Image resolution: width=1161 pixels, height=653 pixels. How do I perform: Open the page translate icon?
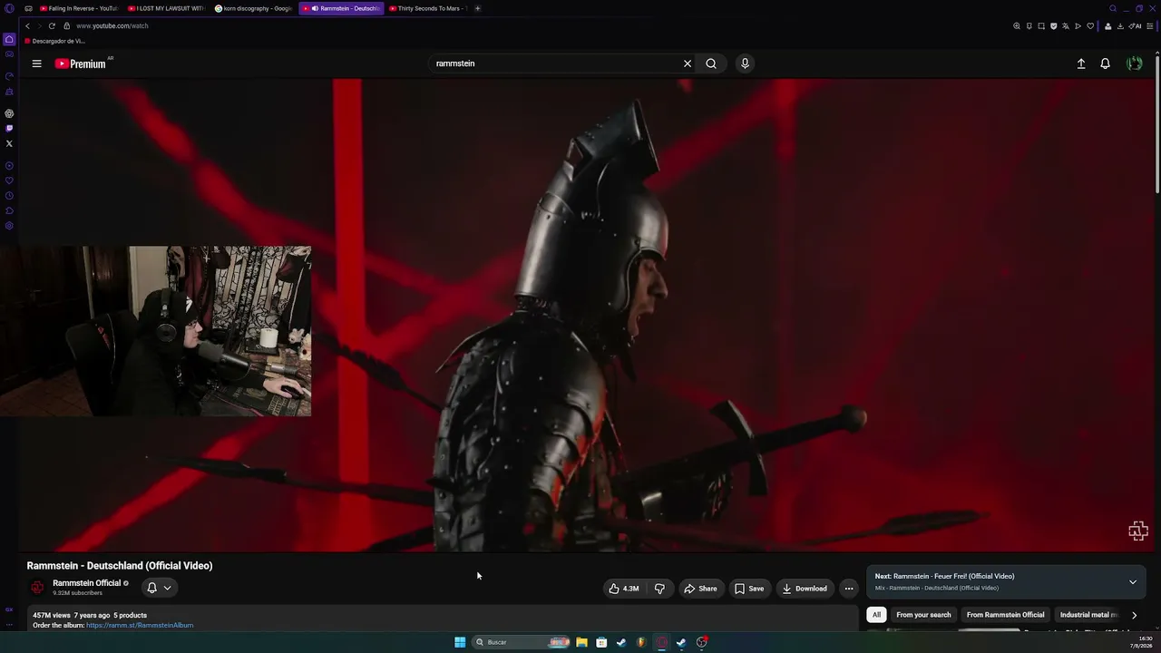[1066, 26]
